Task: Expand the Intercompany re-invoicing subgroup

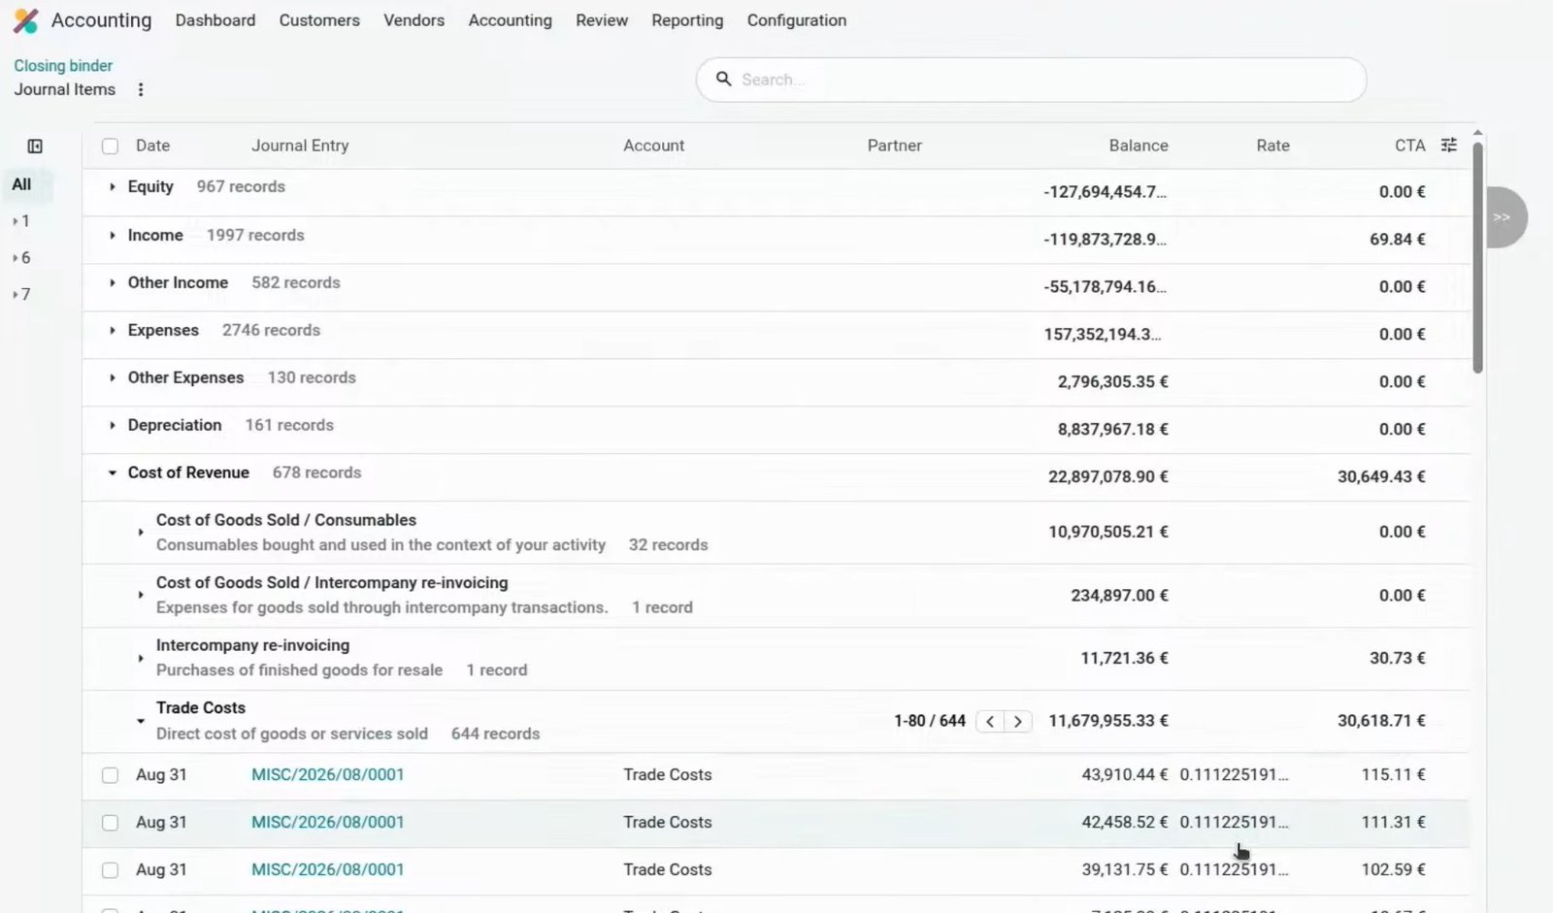Action: (141, 658)
